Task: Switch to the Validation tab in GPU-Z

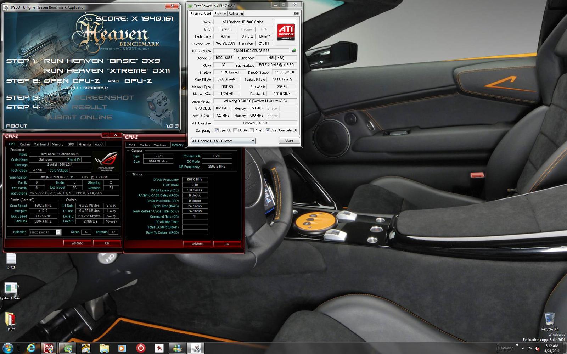Action: [x=236, y=14]
